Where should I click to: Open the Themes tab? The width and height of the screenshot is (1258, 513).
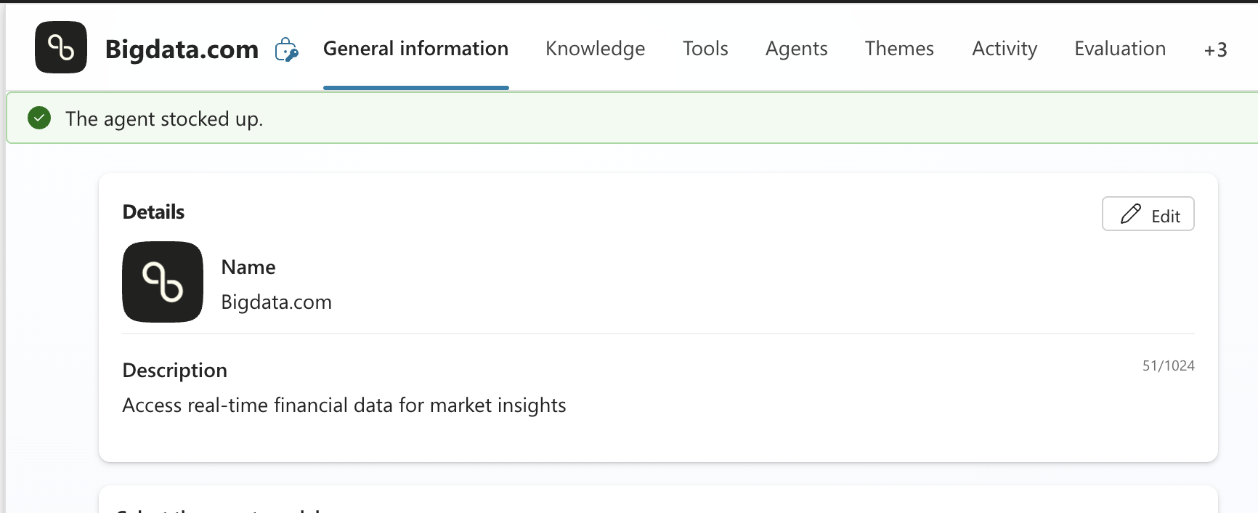coord(899,48)
